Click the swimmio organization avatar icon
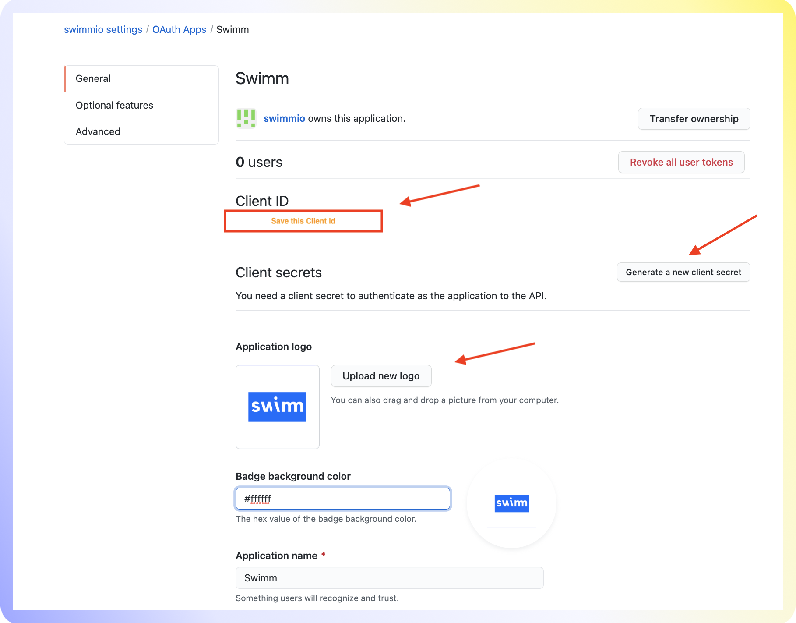The image size is (796, 623). 246,118
